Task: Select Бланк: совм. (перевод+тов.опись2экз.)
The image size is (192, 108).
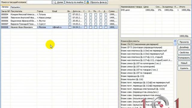Action: (147, 92)
